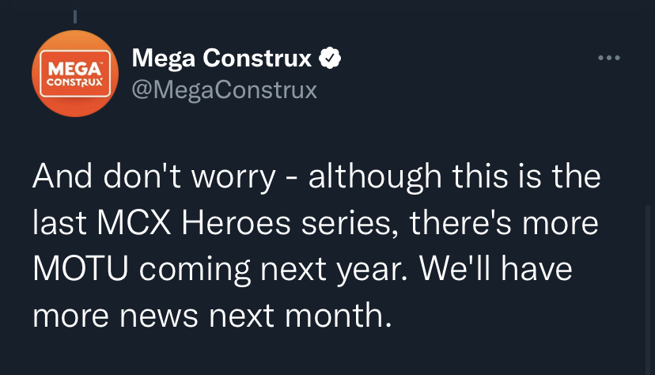Screen dimensions: 655x375
Task: Click "We'll have" in the tweet text
Action: tap(496, 268)
